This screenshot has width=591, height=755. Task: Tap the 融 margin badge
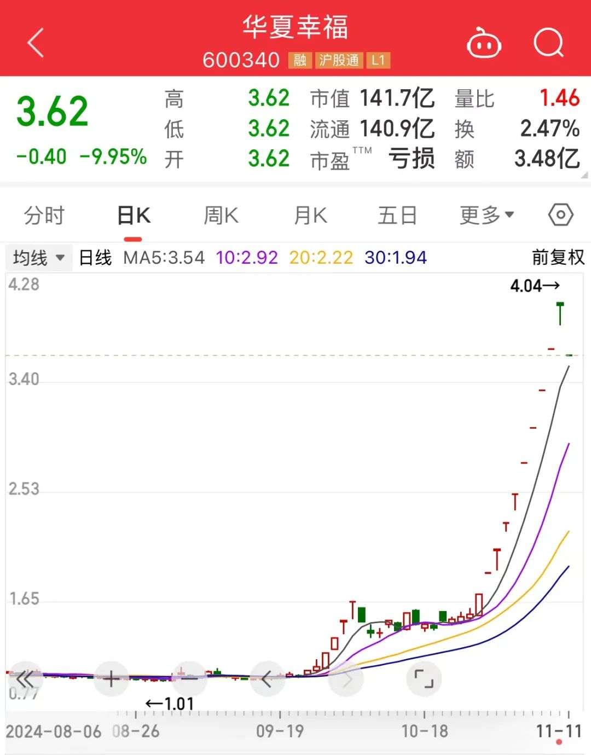(x=299, y=60)
